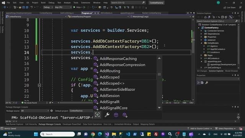Open Google Chrome from the taskbar

point(93,134)
